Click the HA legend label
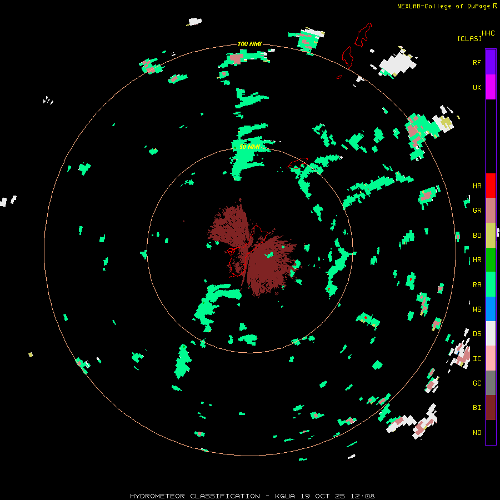Viewport: 500px width, 500px height. (x=477, y=186)
